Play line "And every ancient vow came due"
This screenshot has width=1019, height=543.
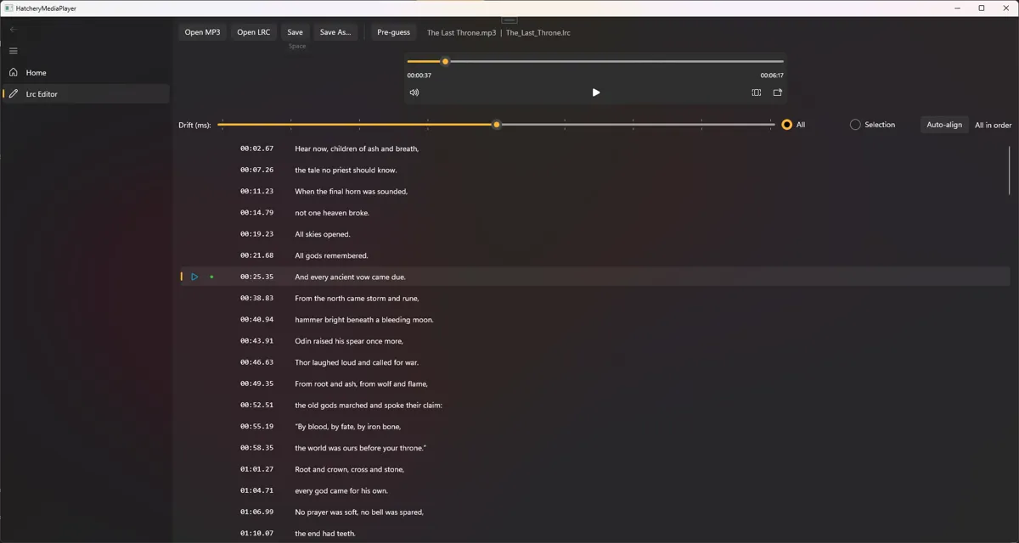pyautogui.click(x=194, y=277)
